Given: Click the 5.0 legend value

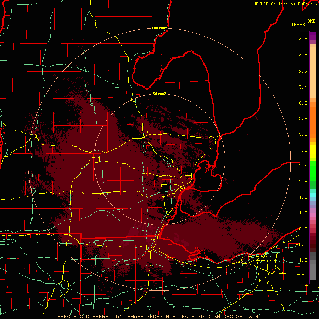Looking at the screenshot, I should point(303,134).
